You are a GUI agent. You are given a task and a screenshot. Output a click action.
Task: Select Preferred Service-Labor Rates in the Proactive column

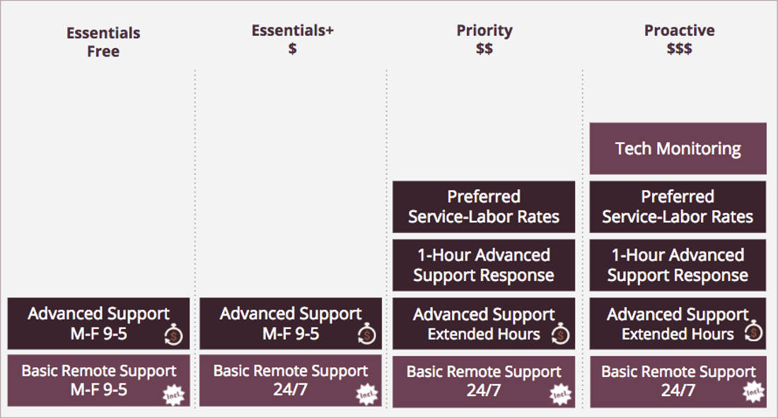pyautogui.click(x=678, y=206)
